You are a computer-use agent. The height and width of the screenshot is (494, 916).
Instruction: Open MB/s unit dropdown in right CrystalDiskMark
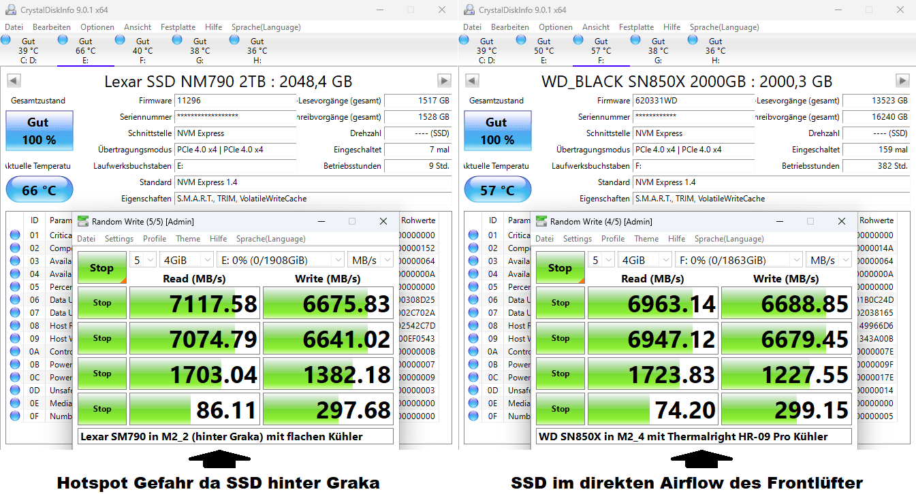(829, 260)
